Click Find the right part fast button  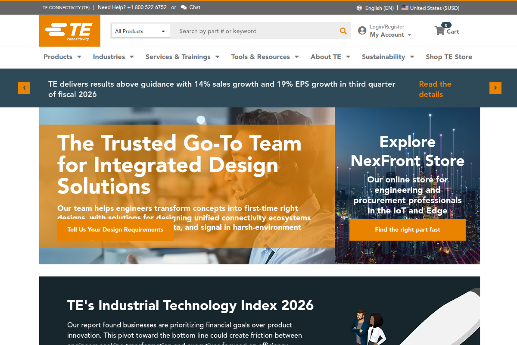coord(407,230)
